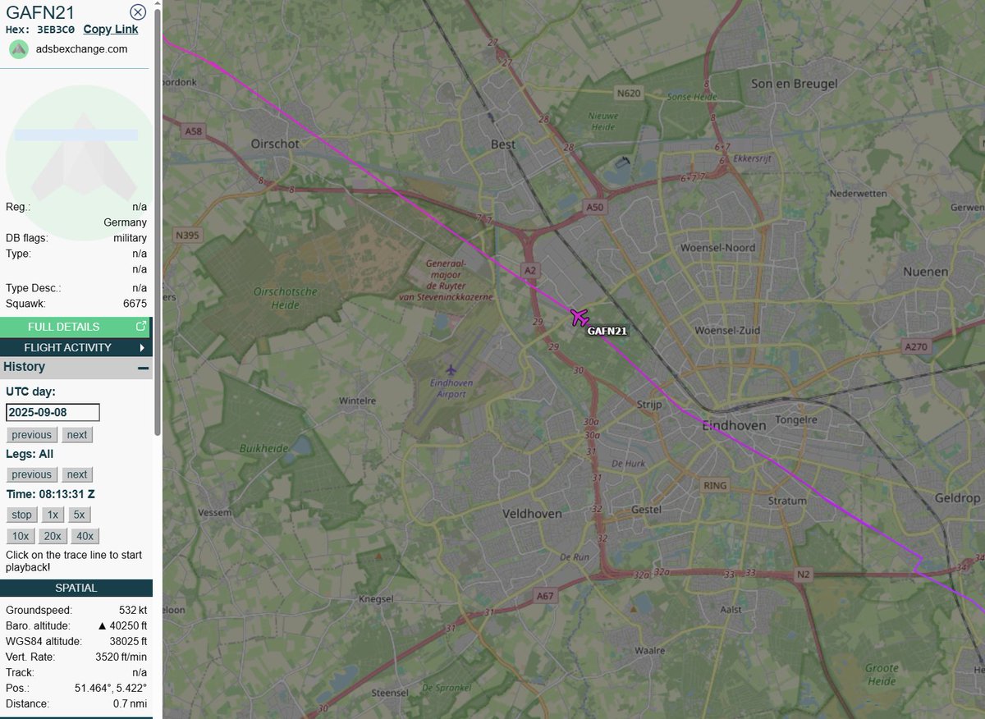This screenshot has height=719, width=985.
Task: Click the DB flags value military
Action: (131, 238)
